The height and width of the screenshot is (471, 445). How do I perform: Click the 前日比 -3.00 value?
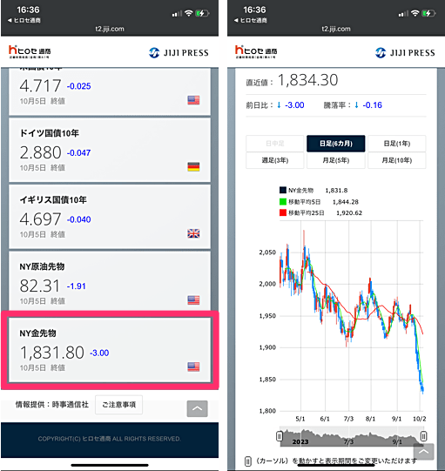(294, 105)
